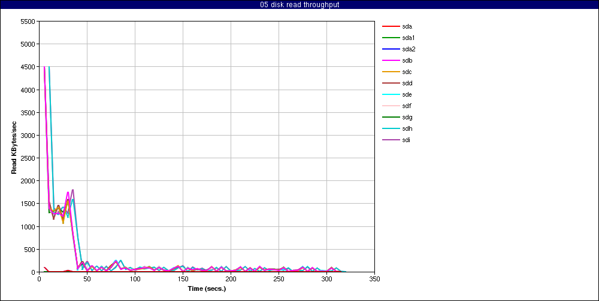
Task: Select the sdc legend label
Action: pyautogui.click(x=407, y=72)
